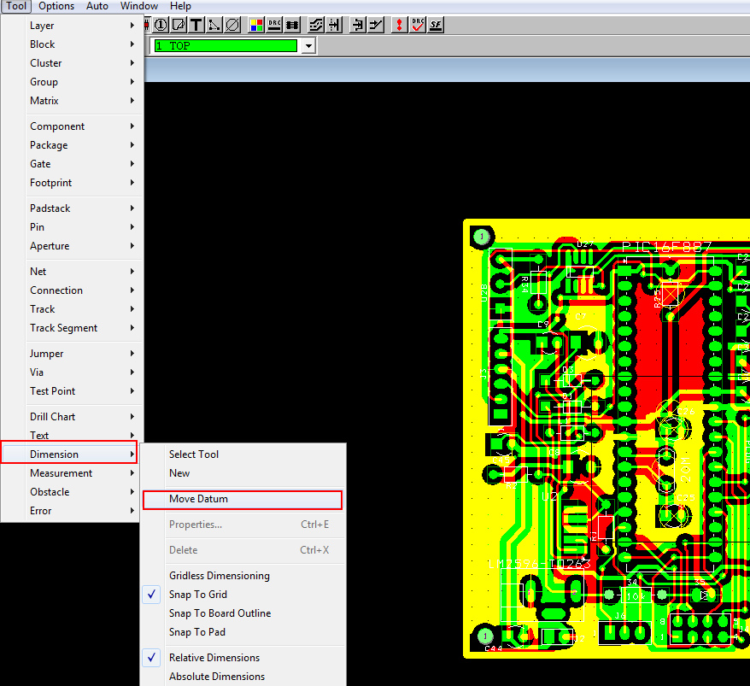Click the circle-with-slash toolbar icon
750x686 pixels.
coord(232,25)
